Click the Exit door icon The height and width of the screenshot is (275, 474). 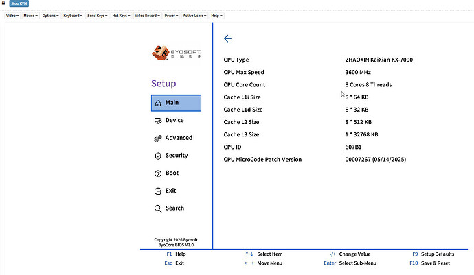pos(158,191)
